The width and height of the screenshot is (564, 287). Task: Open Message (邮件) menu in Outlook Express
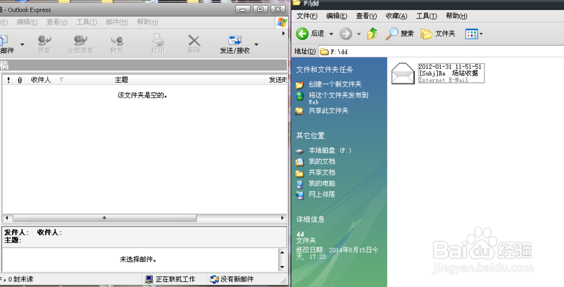pyautogui.click(x=117, y=22)
